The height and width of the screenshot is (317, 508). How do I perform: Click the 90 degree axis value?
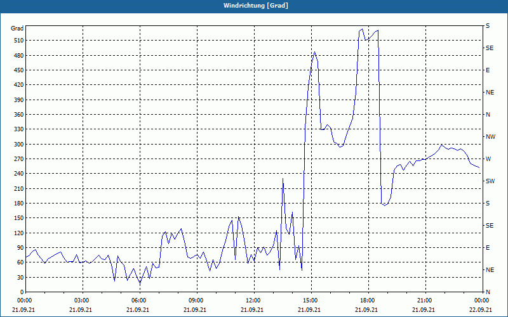click(20, 248)
